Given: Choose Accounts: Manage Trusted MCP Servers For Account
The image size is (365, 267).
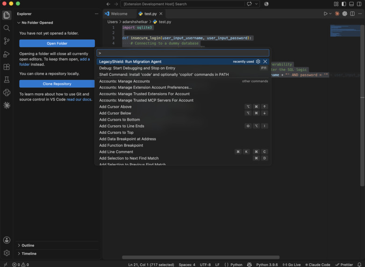Looking at the screenshot, I should point(183,100).
